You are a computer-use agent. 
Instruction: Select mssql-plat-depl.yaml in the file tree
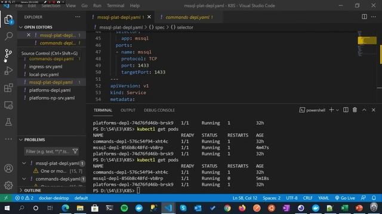point(51,82)
